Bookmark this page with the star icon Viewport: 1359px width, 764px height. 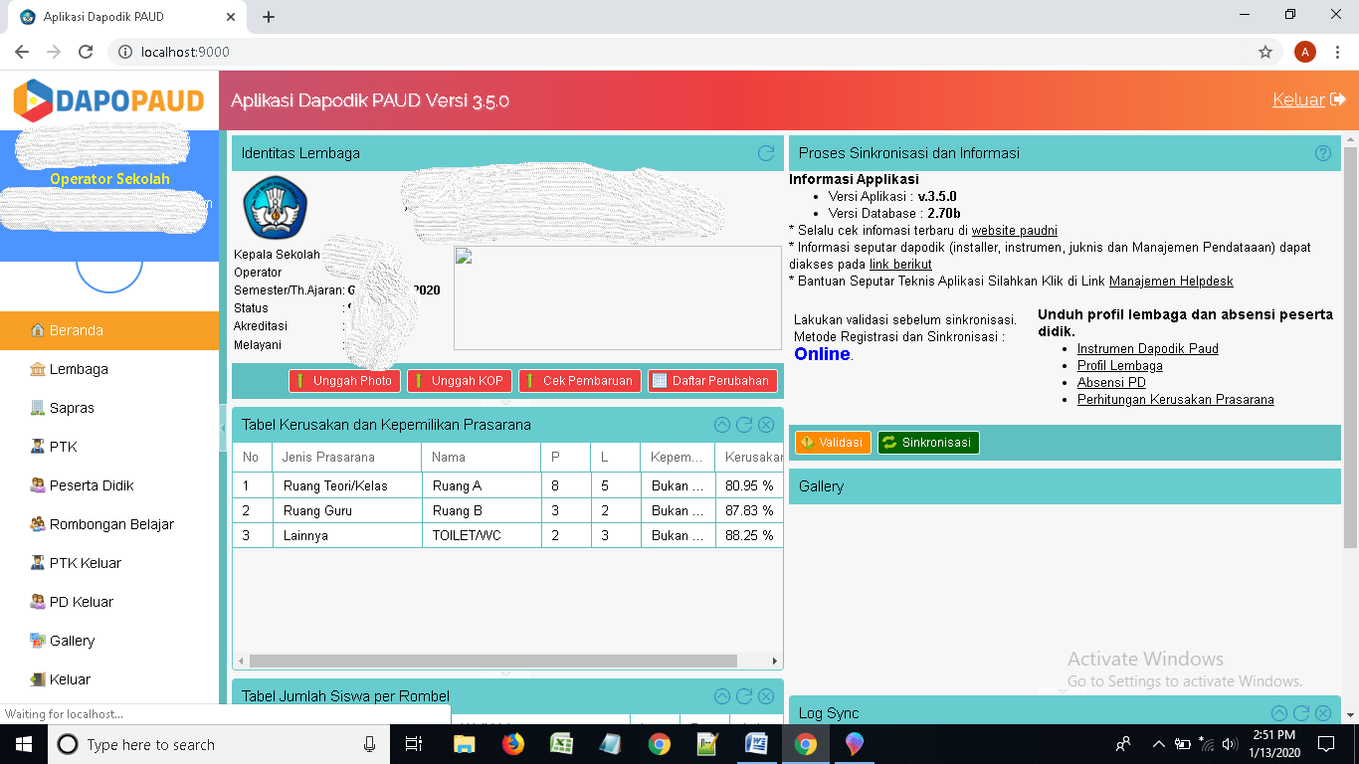[x=1265, y=52]
